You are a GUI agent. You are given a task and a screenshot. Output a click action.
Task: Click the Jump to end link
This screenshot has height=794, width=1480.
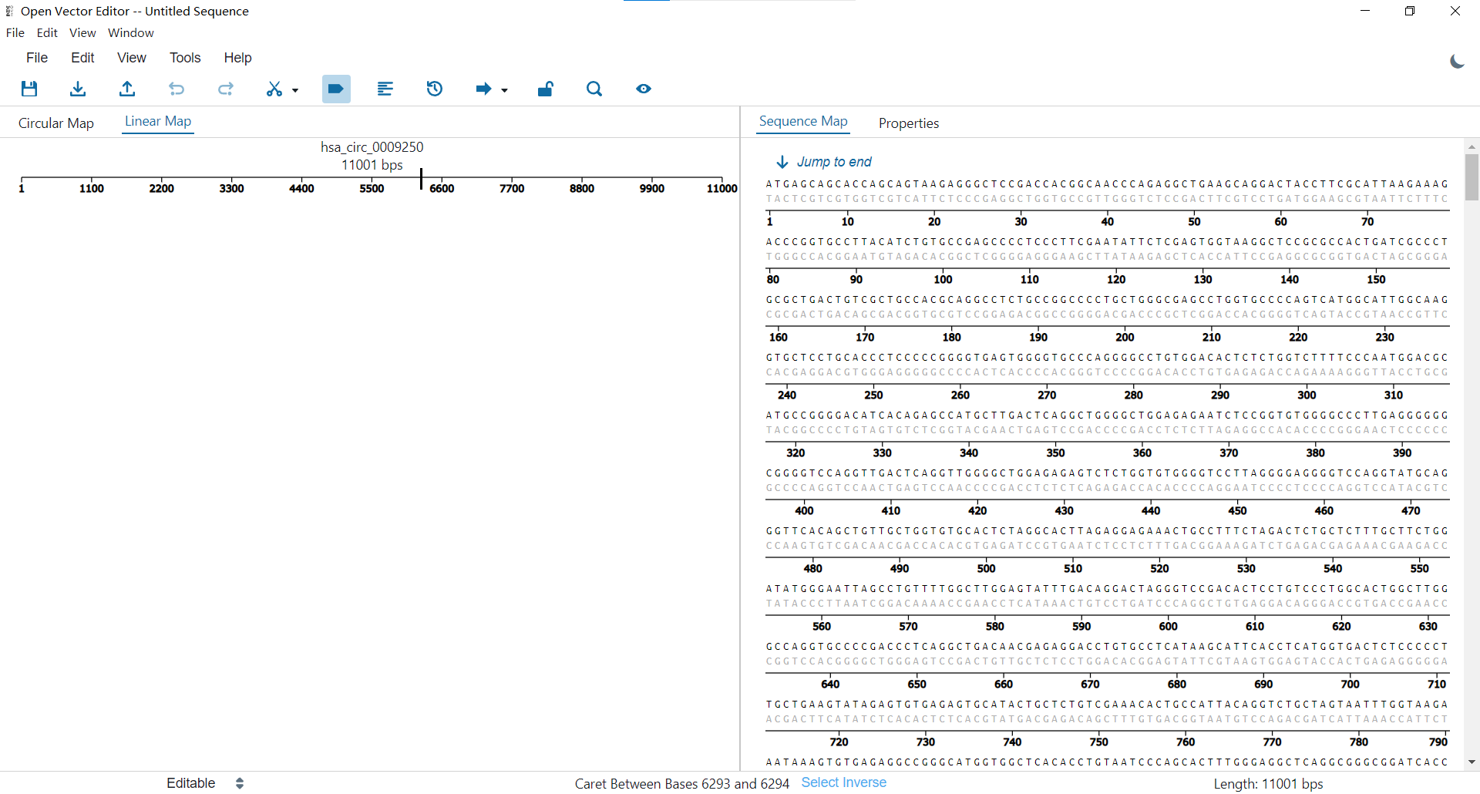click(834, 162)
